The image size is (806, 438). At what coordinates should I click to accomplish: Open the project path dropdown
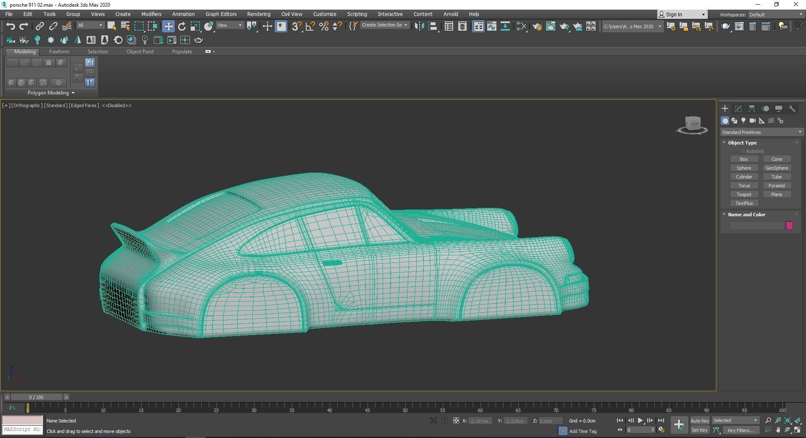point(632,26)
